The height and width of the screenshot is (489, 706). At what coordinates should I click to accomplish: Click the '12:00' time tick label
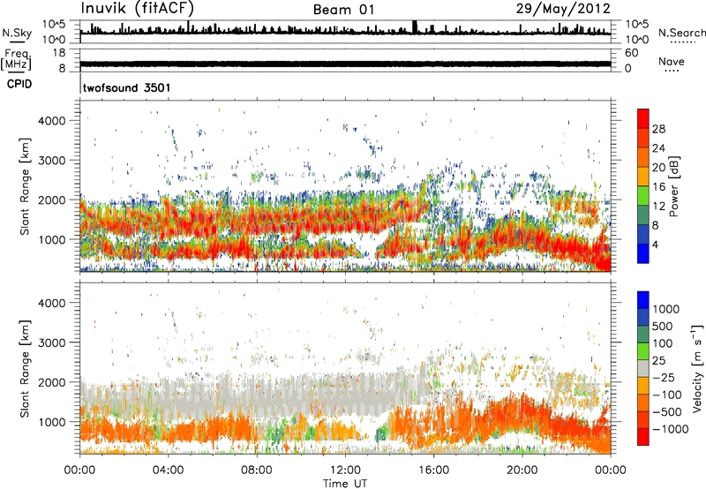tap(345, 470)
